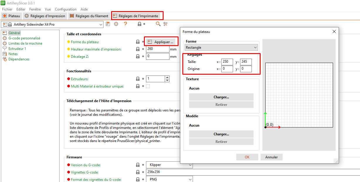This screenshot has height=182, width=360.
Task: Click Retirer button under Modèle
Action: [221, 141]
